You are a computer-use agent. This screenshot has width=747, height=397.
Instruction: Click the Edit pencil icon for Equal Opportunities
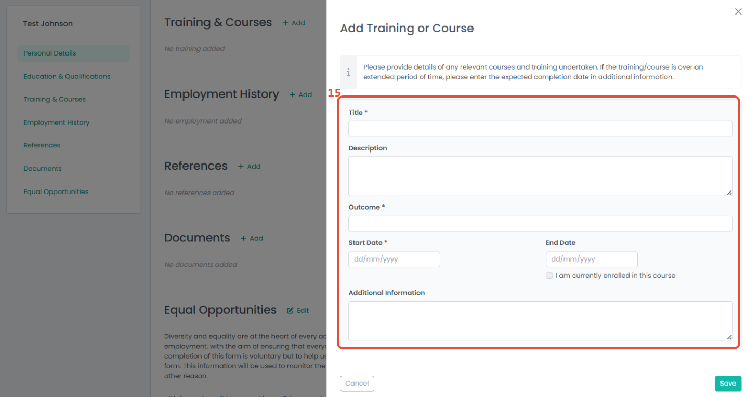click(290, 310)
